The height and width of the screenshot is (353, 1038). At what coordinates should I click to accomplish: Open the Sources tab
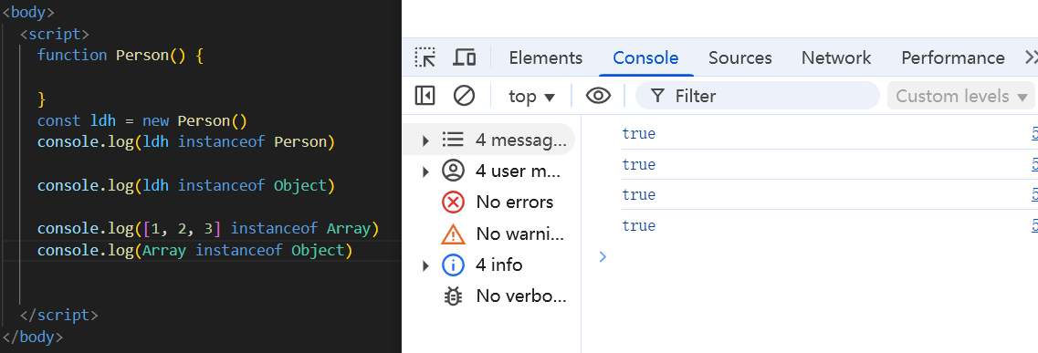coord(740,57)
